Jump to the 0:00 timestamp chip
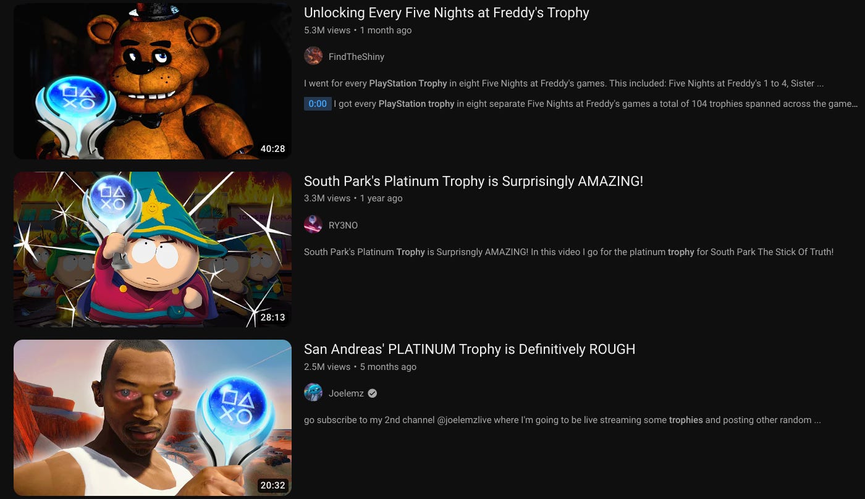This screenshot has height=499, width=865. pos(318,104)
